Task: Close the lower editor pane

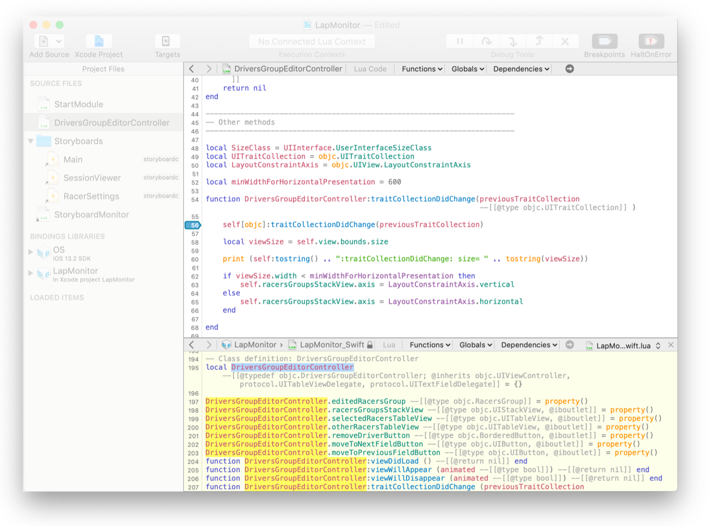Action: pos(671,345)
